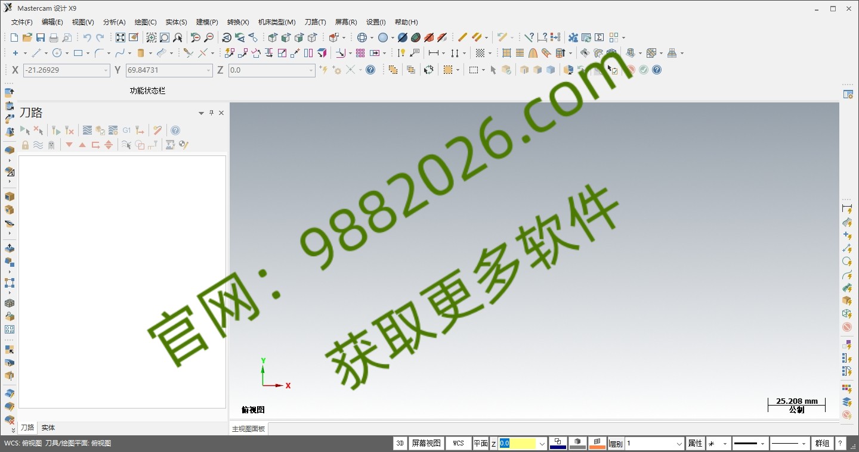Screen dimensions: 859x452
Task: Toggle the lock operations icon
Action: [x=25, y=145]
